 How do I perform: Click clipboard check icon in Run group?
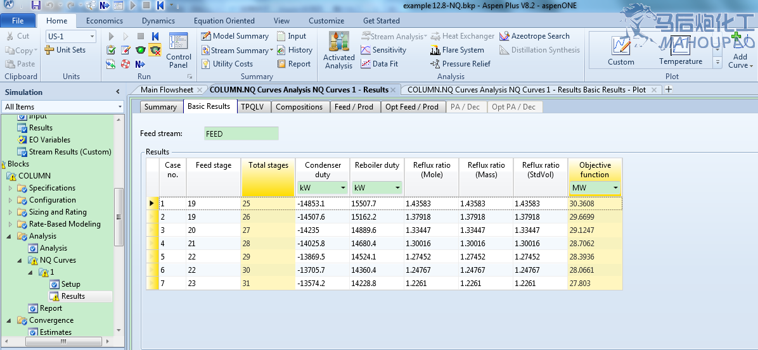click(111, 50)
